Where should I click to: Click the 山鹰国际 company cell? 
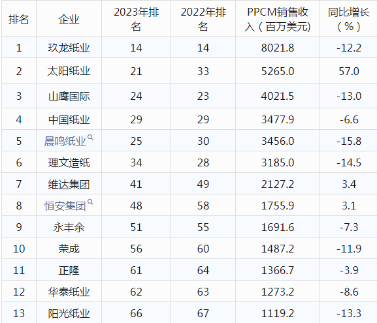69,96
